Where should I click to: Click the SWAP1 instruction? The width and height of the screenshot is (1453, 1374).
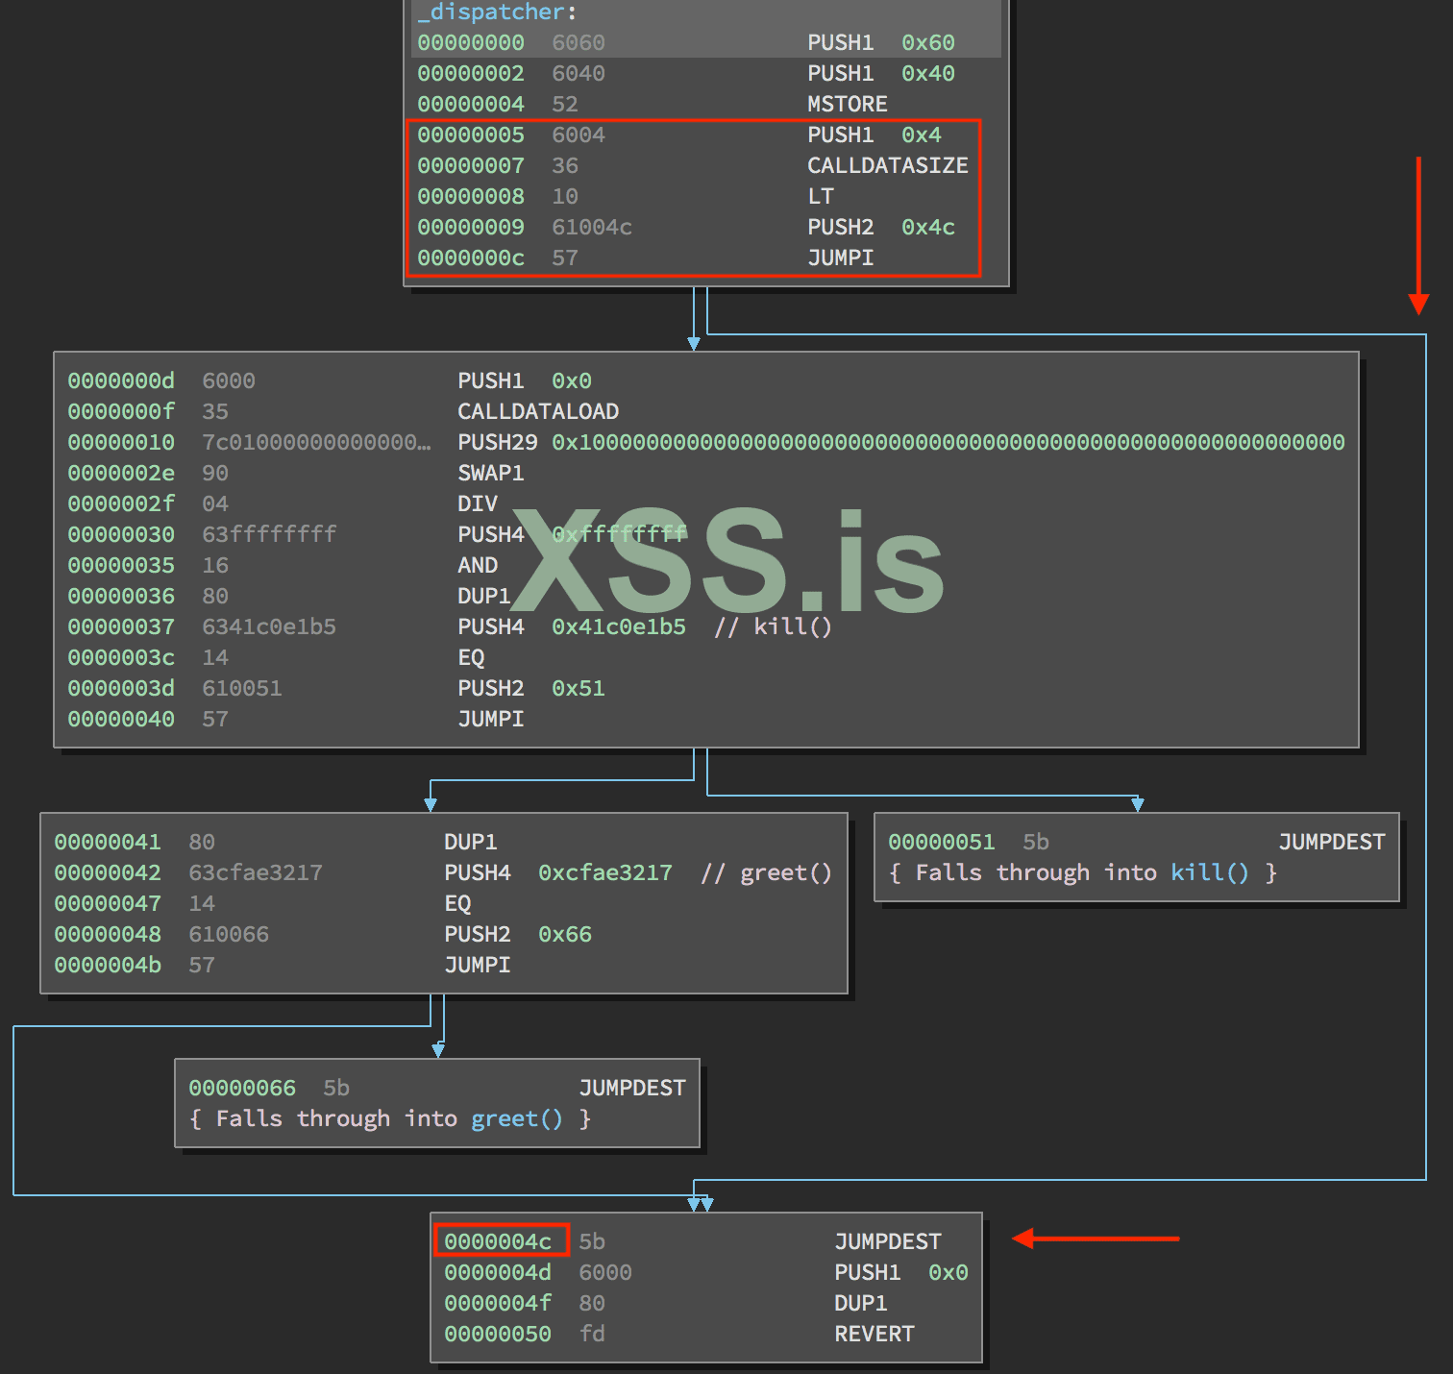point(490,473)
